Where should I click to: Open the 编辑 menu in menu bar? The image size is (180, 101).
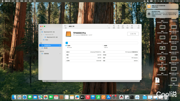point(17,1)
